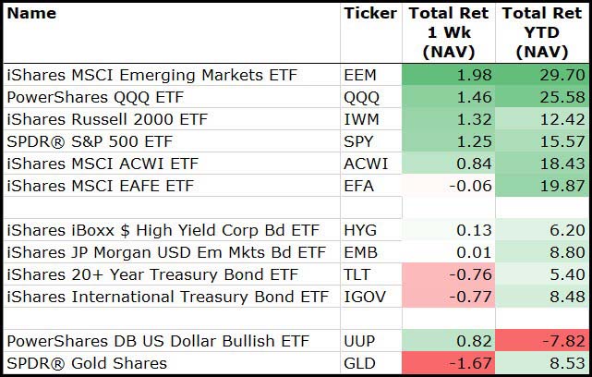
Task: Click the Name column header
Action: 31,14
